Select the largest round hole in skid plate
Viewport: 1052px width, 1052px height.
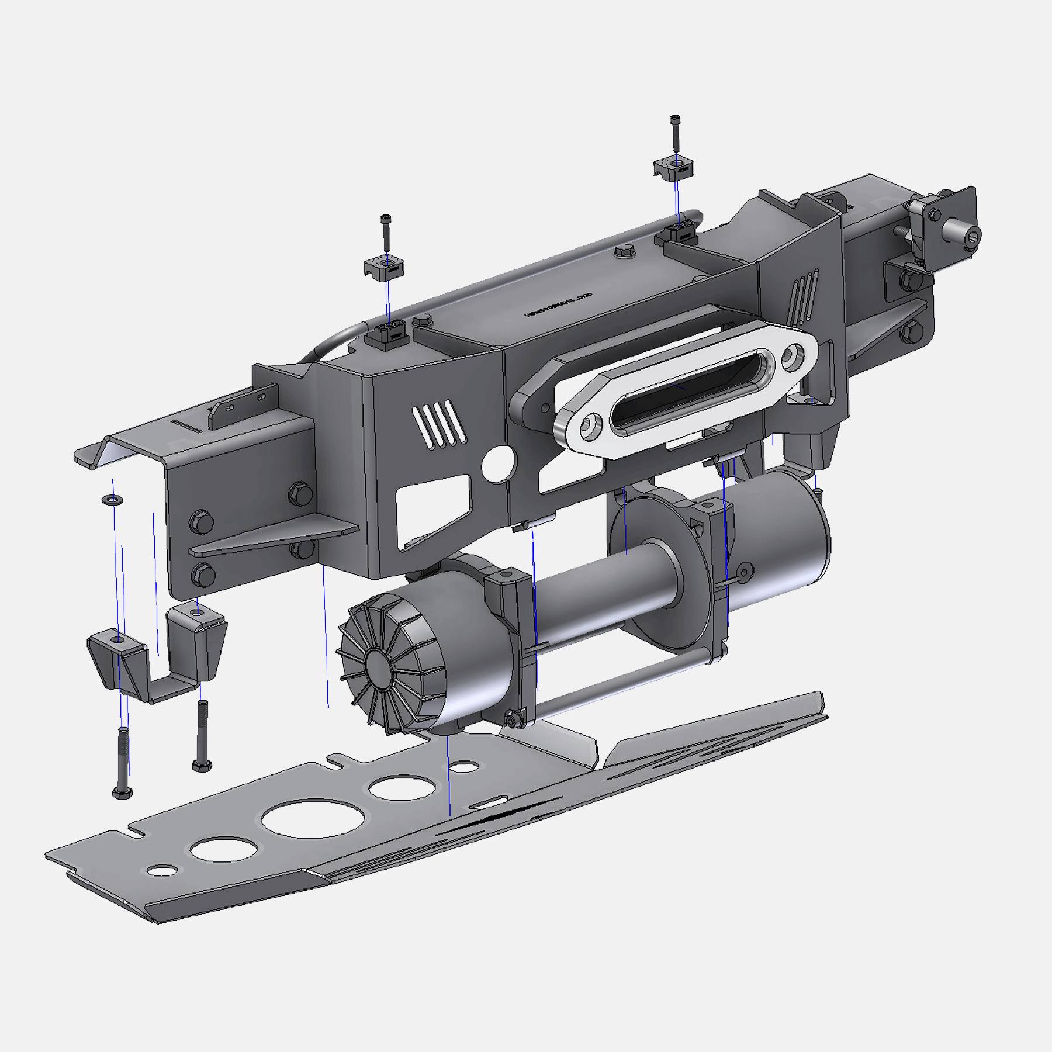pos(314,818)
